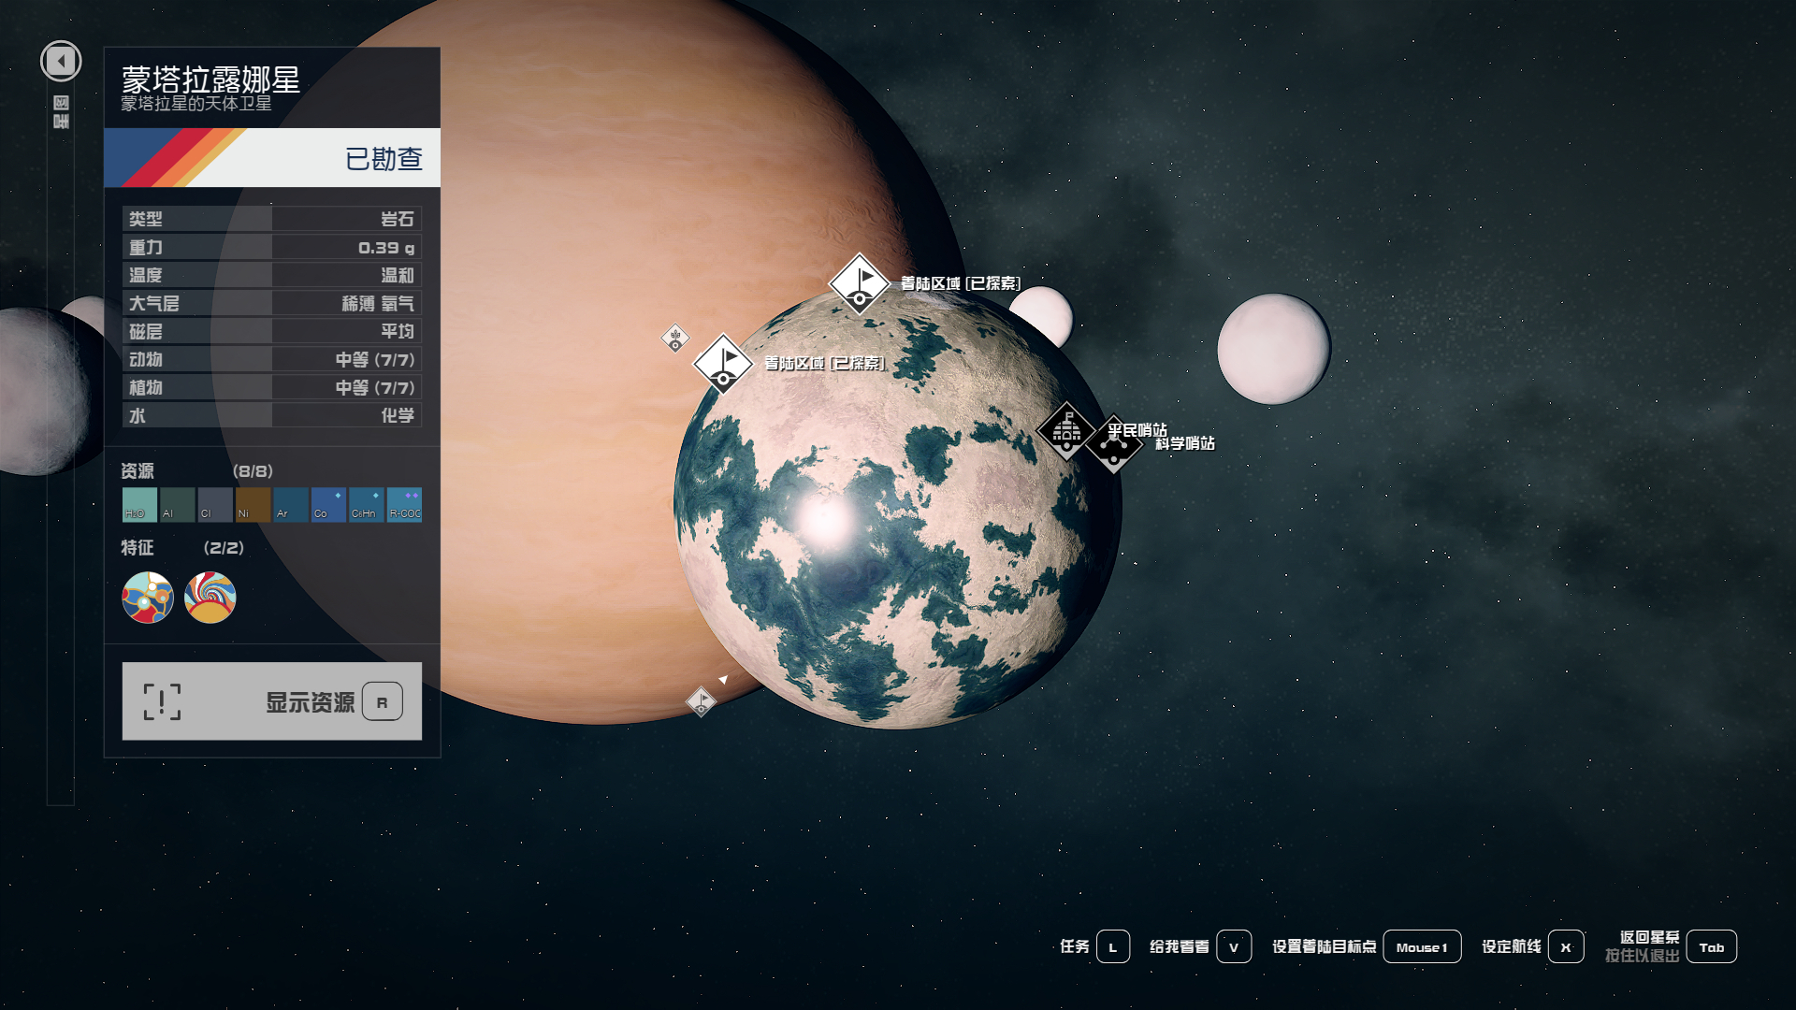1796x1010 pixels.
Task: Click the 已勘查 surveyed status banner
Action: point(272,158)
